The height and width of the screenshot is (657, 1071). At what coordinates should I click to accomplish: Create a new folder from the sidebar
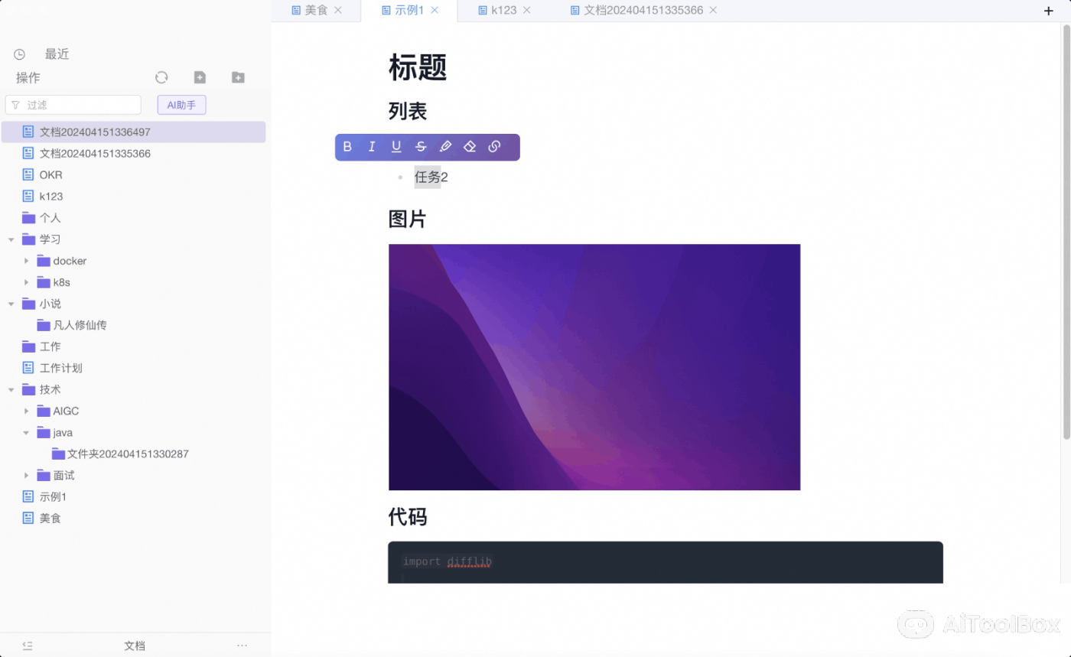pyautogui.click(x=238, y=77)
